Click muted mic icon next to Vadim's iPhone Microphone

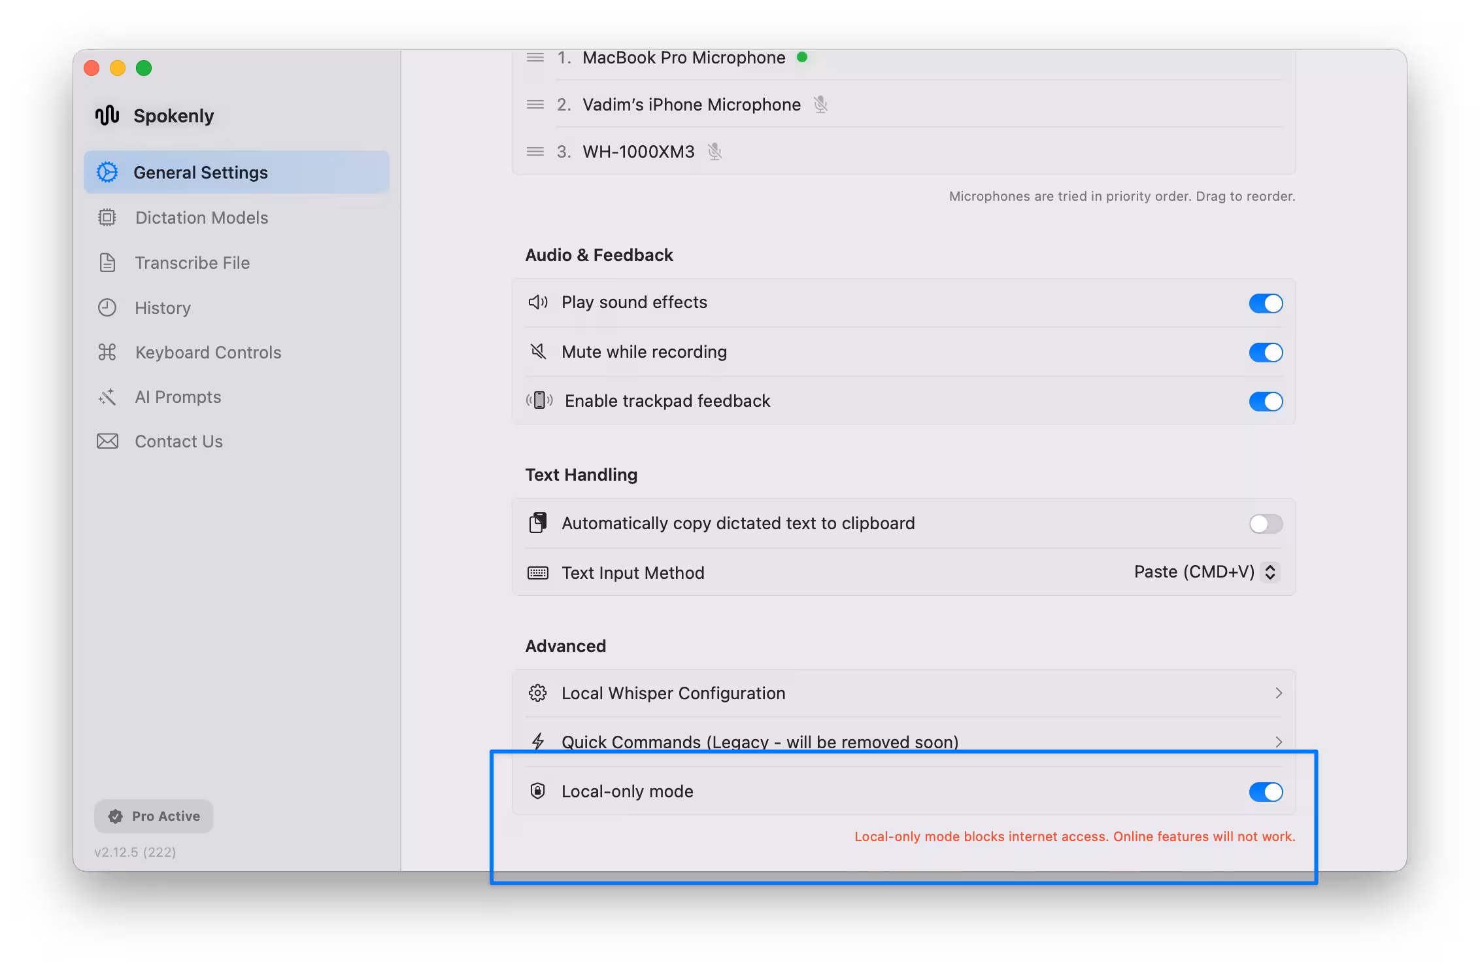[x=821, y=104]
